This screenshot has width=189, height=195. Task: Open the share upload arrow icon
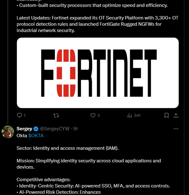pyautogui.click(x=176, y=116)
